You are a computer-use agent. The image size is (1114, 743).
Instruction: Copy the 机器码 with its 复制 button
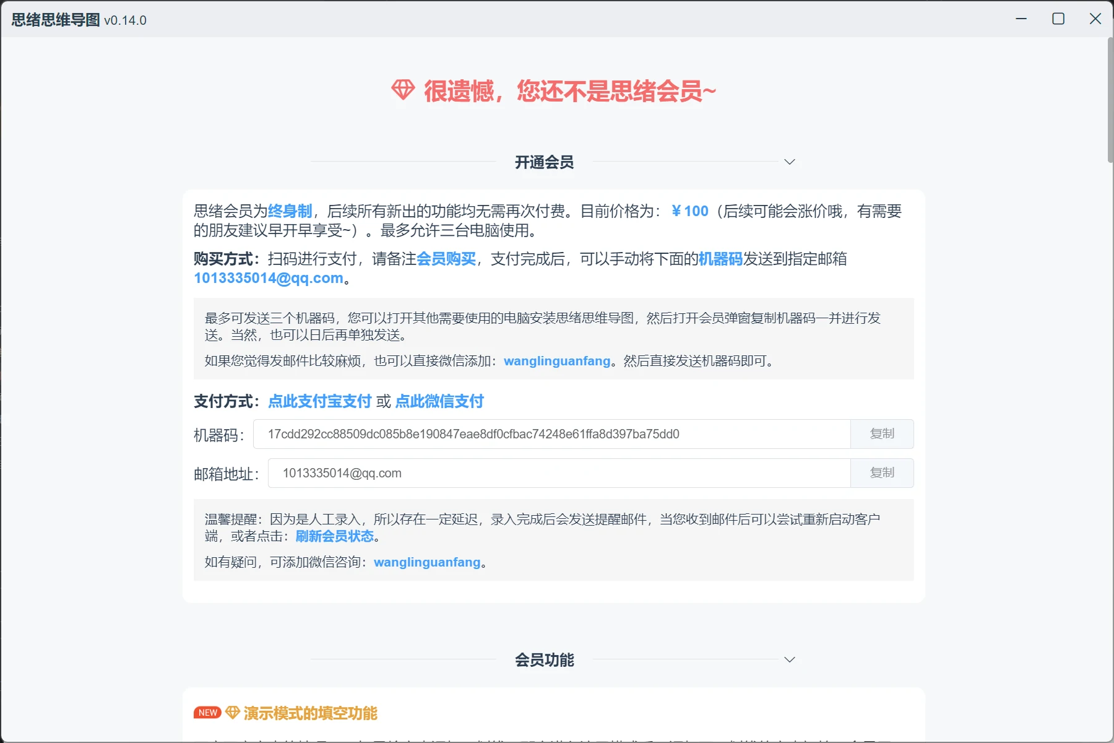pyautogui.click(x=882, y=434)
